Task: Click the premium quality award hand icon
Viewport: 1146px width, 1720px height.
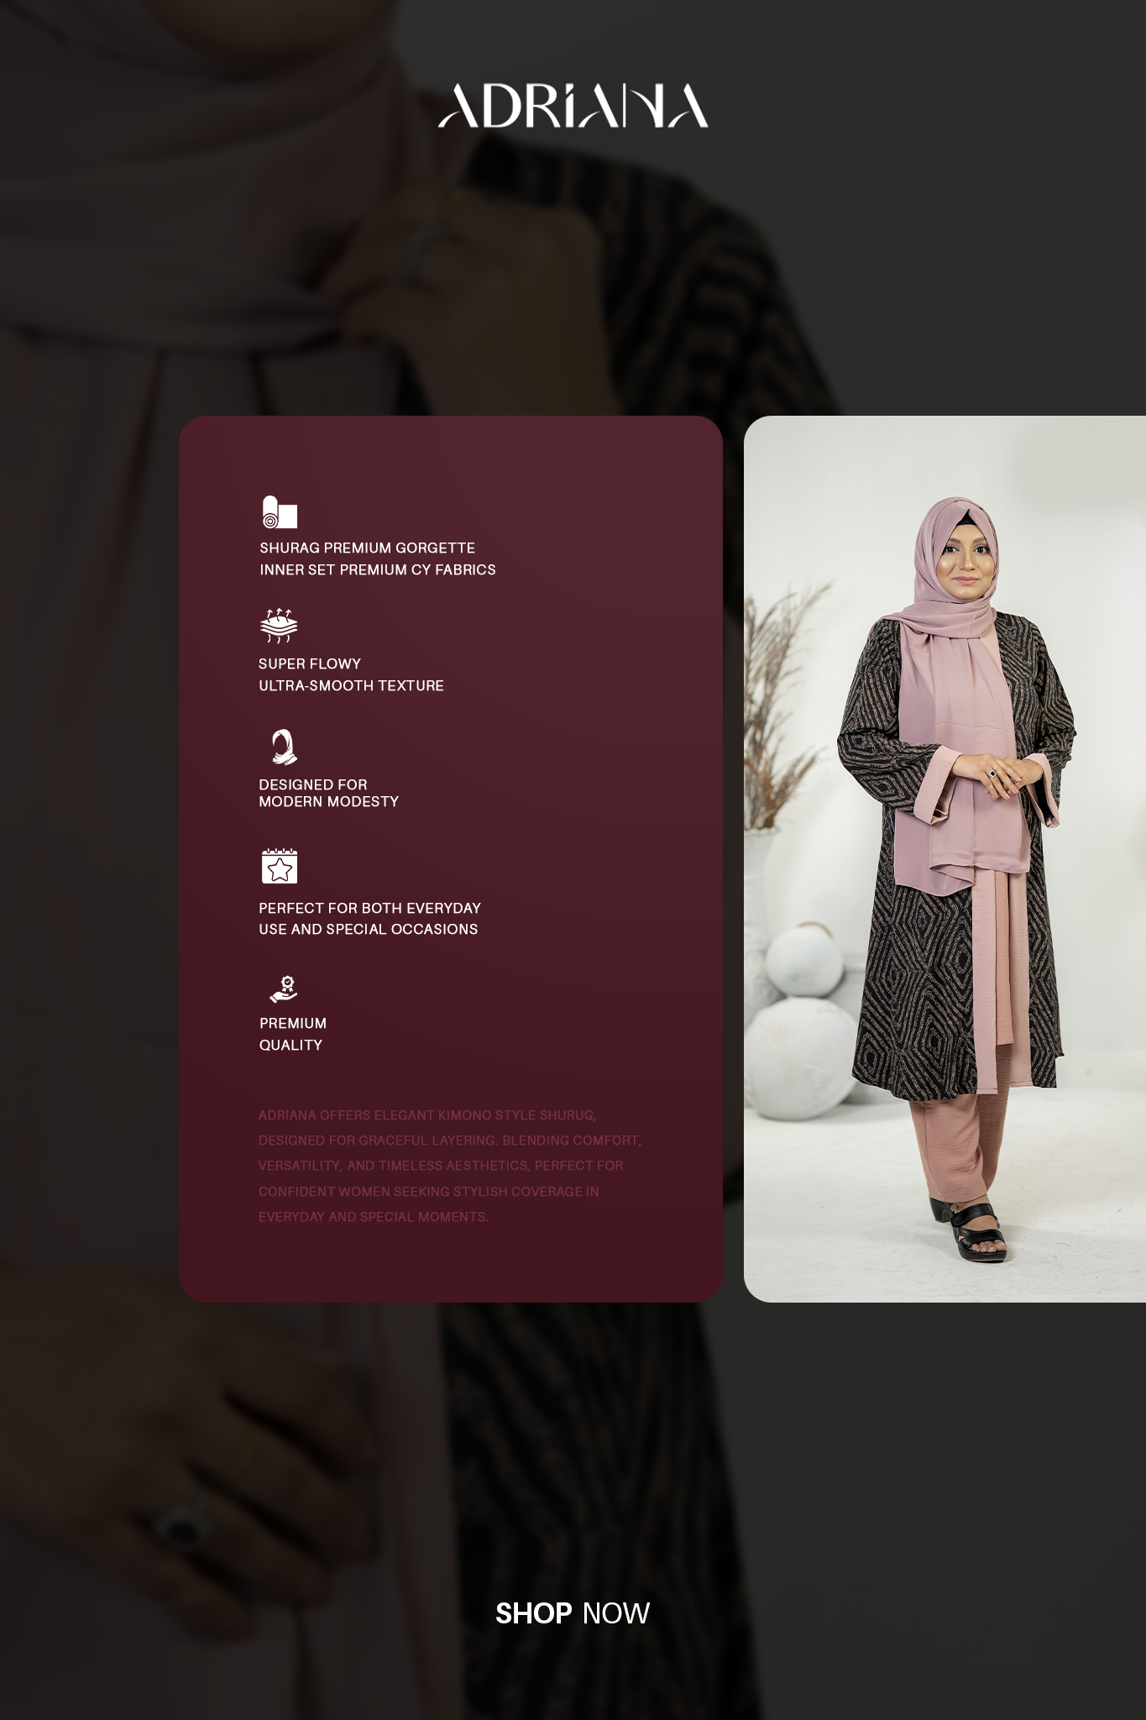Action: (284, 988)
